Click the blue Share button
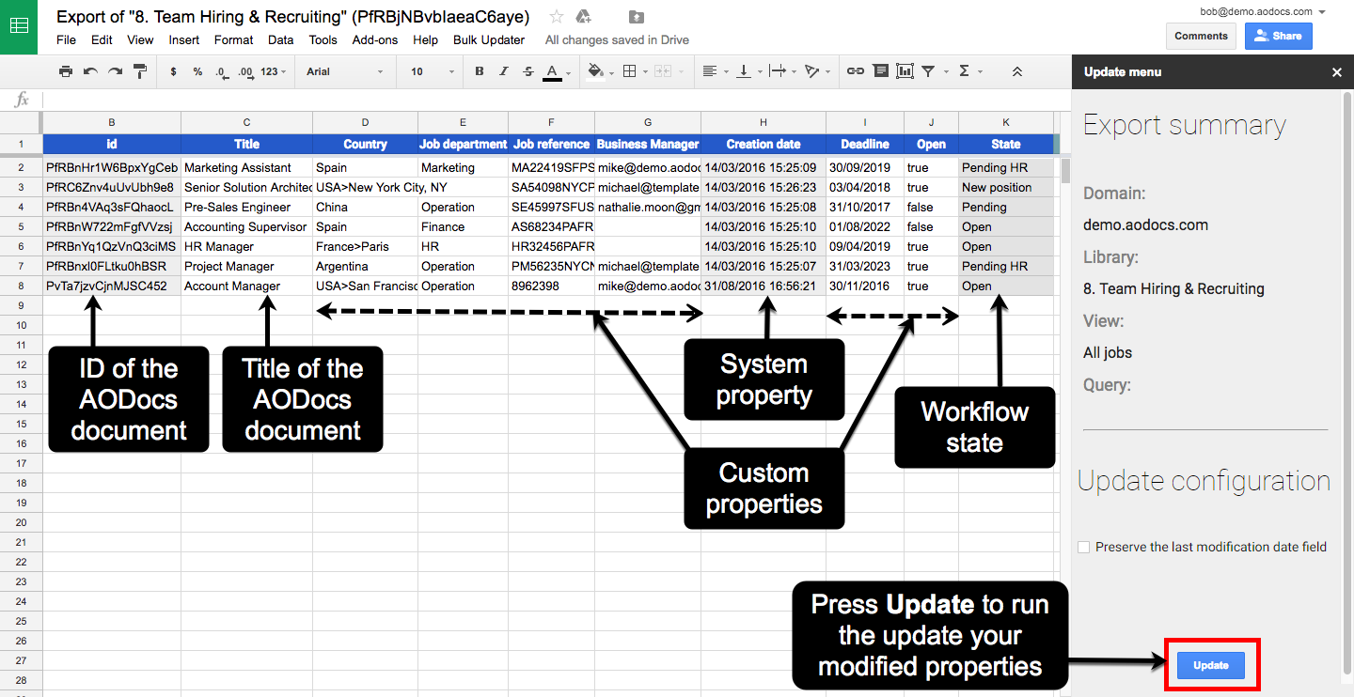Viewport: 1354px width, 697px height. click(x=1278, y=36)
